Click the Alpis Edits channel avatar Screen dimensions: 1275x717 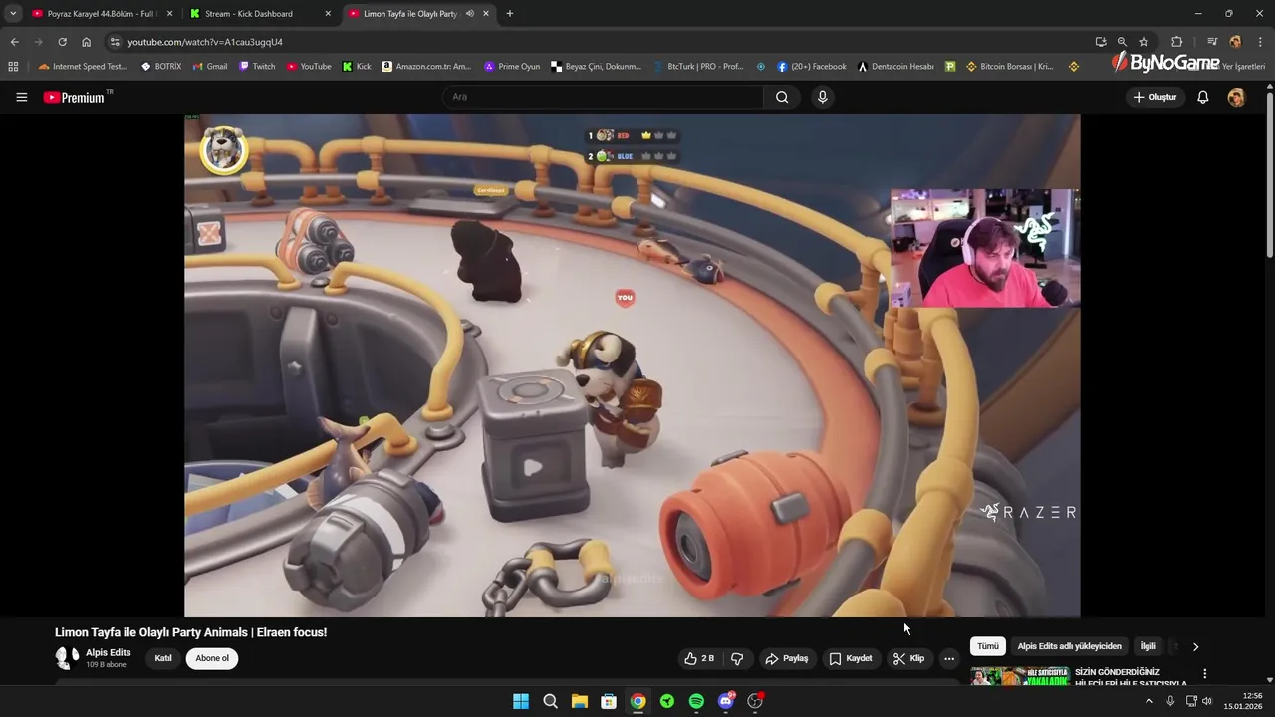tap(67, 658)
